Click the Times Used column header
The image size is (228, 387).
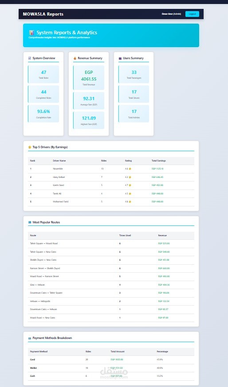125,235
